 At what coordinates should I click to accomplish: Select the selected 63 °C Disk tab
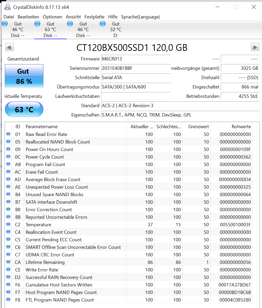tap(50, 30)
